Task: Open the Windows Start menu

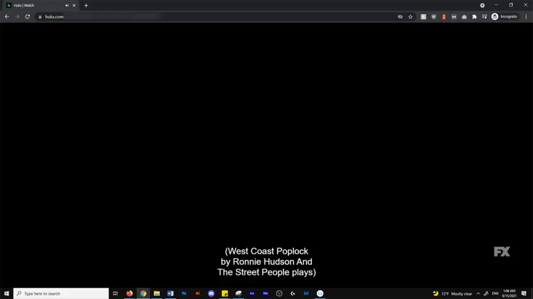Action: (6, 294)
